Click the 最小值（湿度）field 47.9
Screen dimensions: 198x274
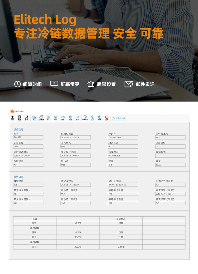pyautogui.click(x=76, y=203)
